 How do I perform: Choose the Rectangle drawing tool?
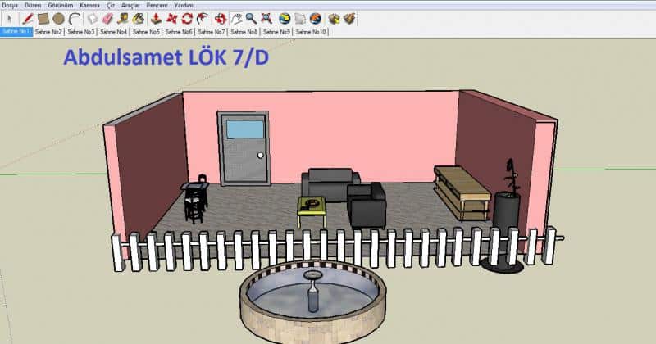(43, 17)
